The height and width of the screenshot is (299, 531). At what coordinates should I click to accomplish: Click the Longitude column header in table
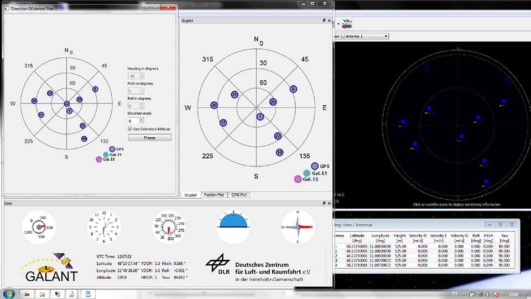(380, 238)
